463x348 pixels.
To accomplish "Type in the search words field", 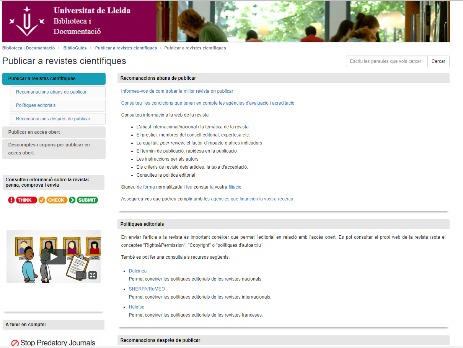I will coord(386,61).
